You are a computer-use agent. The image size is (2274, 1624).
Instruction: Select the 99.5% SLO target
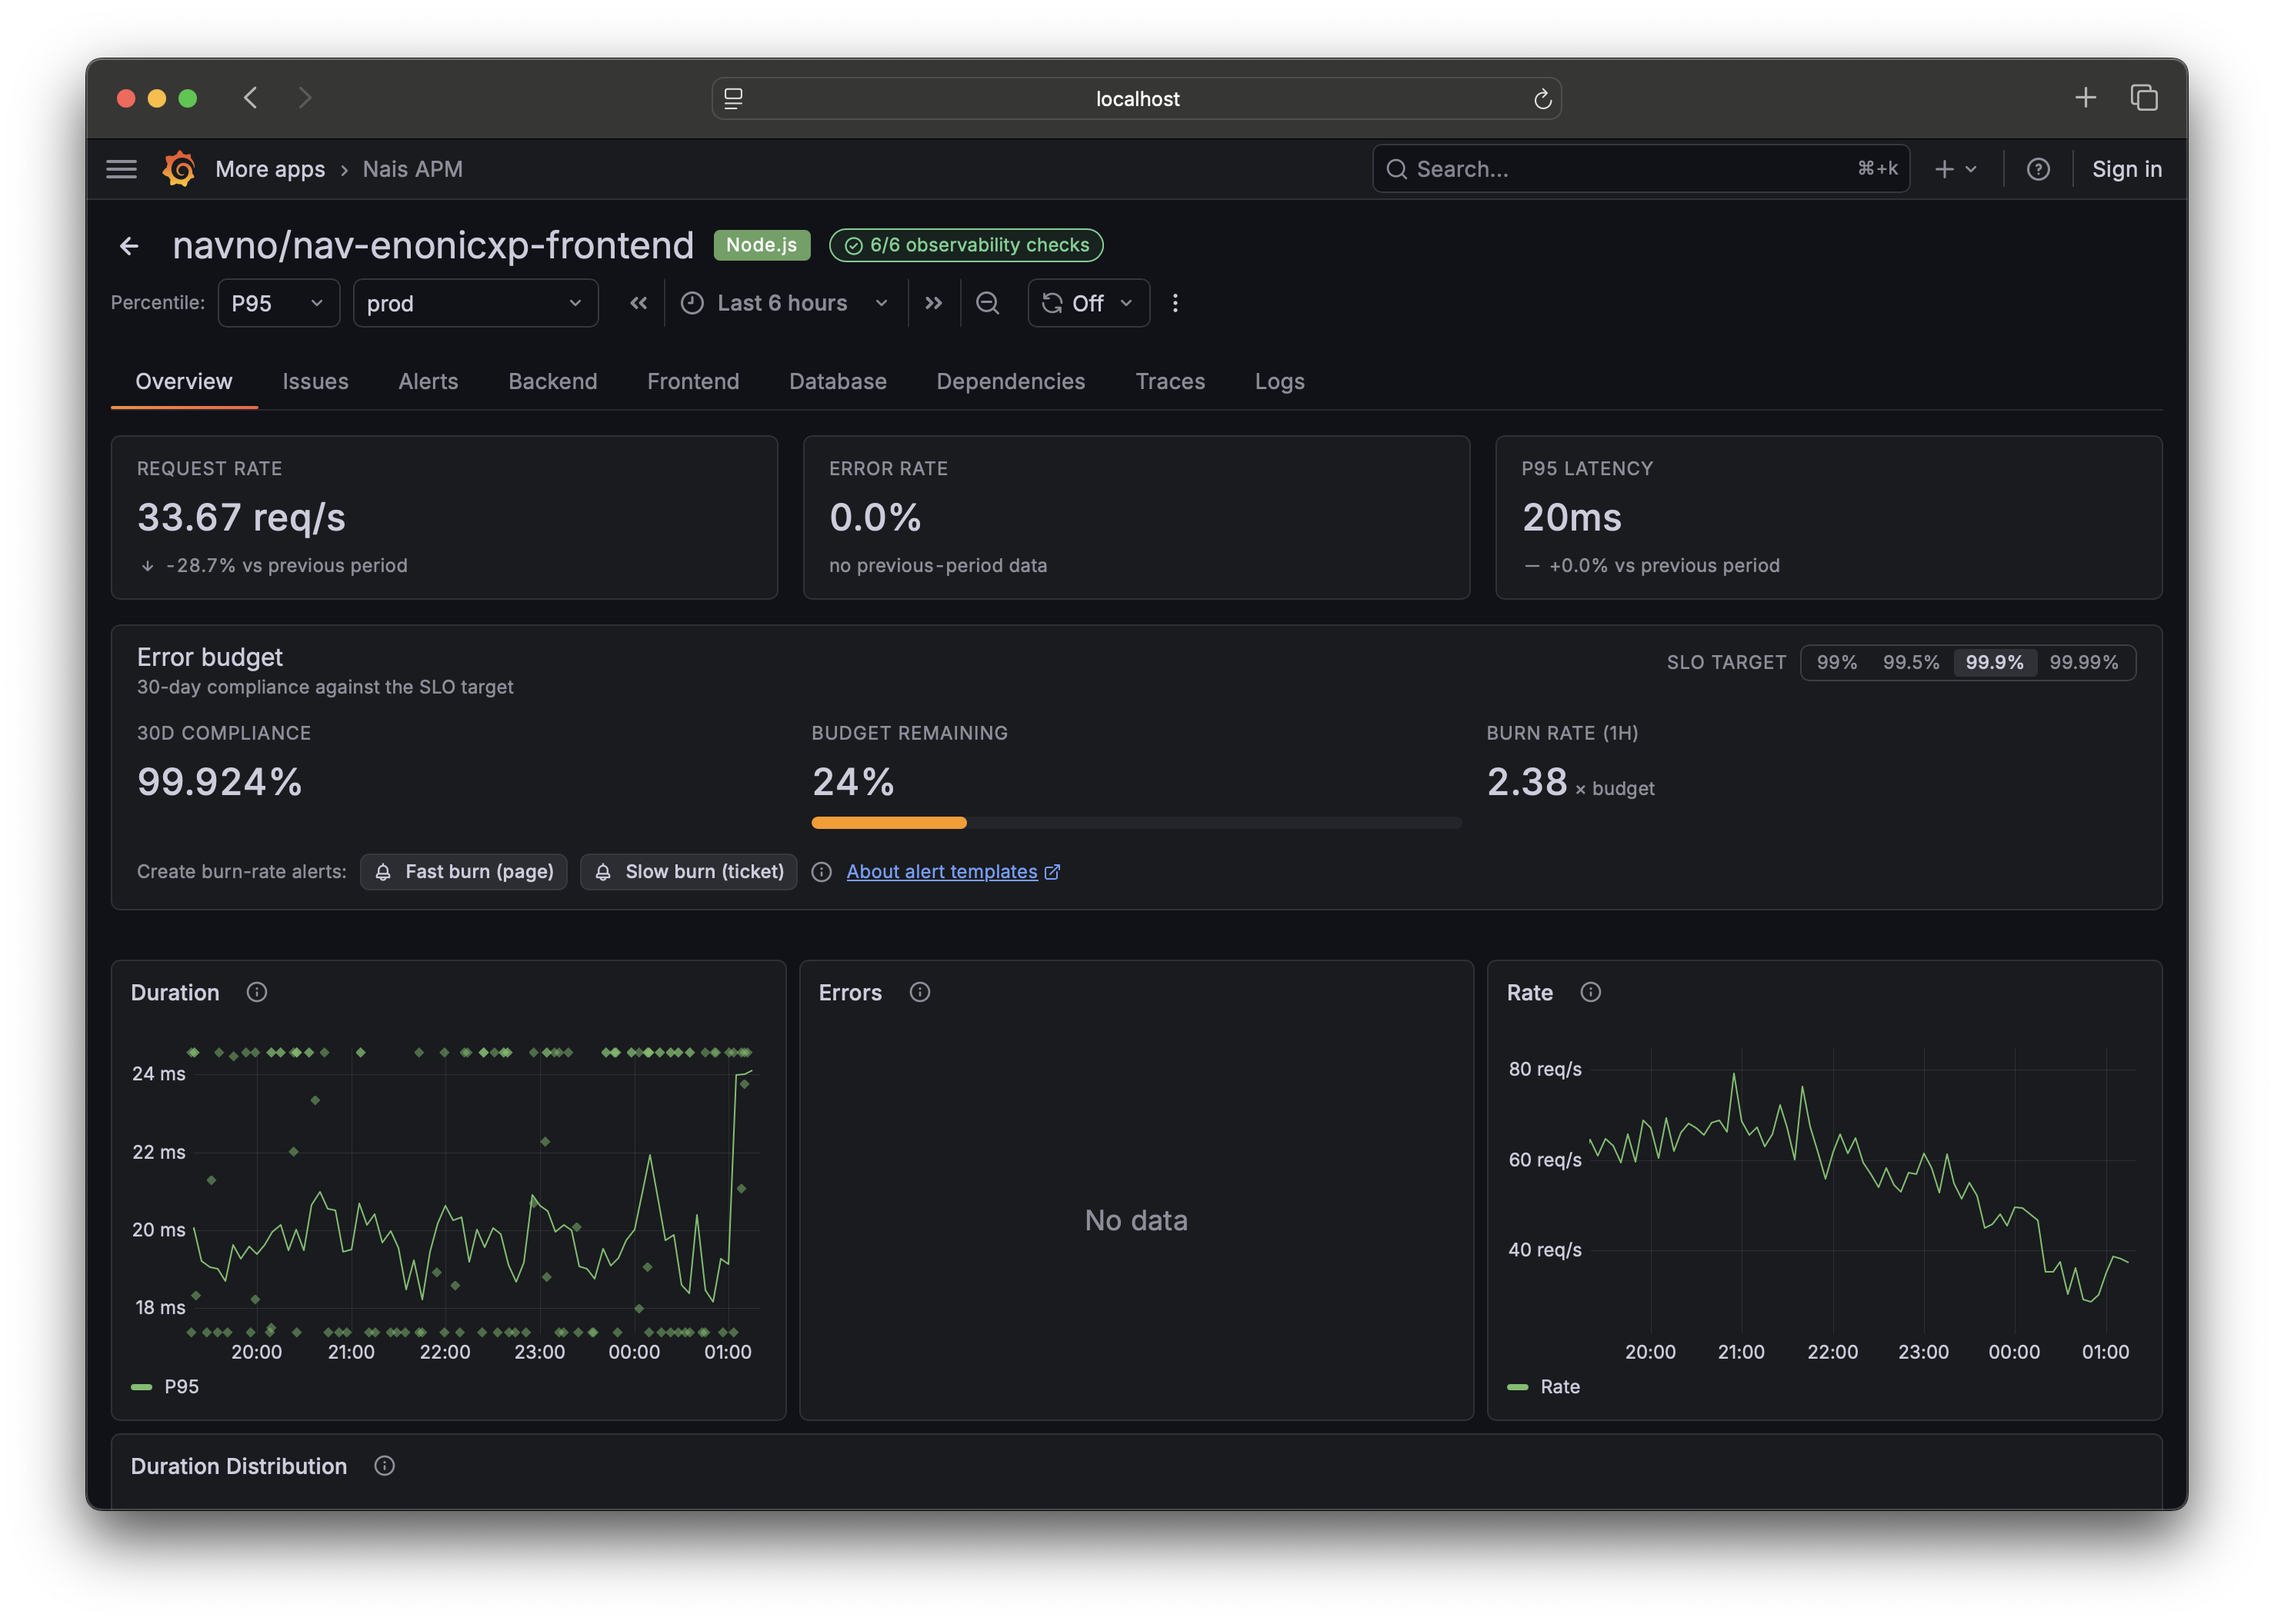(x=1911, y=662)
